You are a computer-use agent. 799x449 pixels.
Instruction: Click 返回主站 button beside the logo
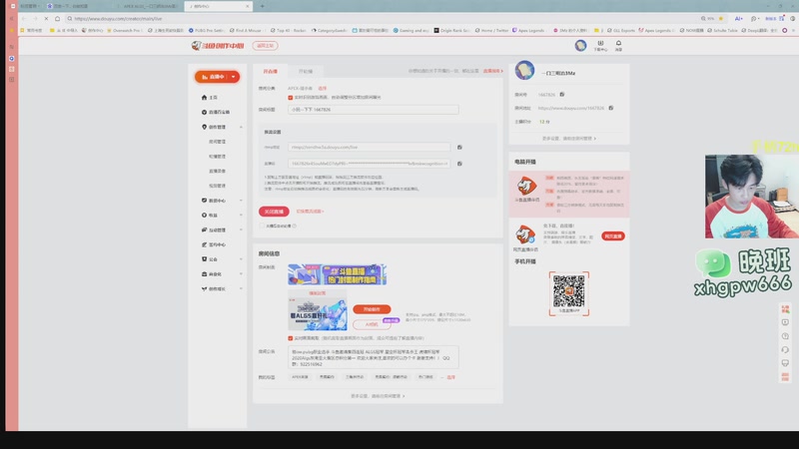tap(265, 46)
